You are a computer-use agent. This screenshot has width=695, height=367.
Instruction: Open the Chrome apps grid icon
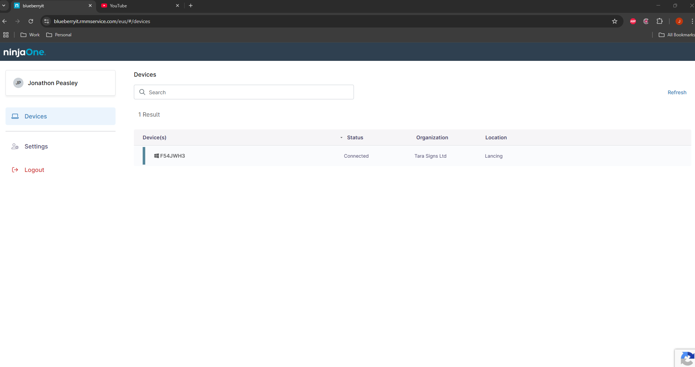(x=6, y=35)
